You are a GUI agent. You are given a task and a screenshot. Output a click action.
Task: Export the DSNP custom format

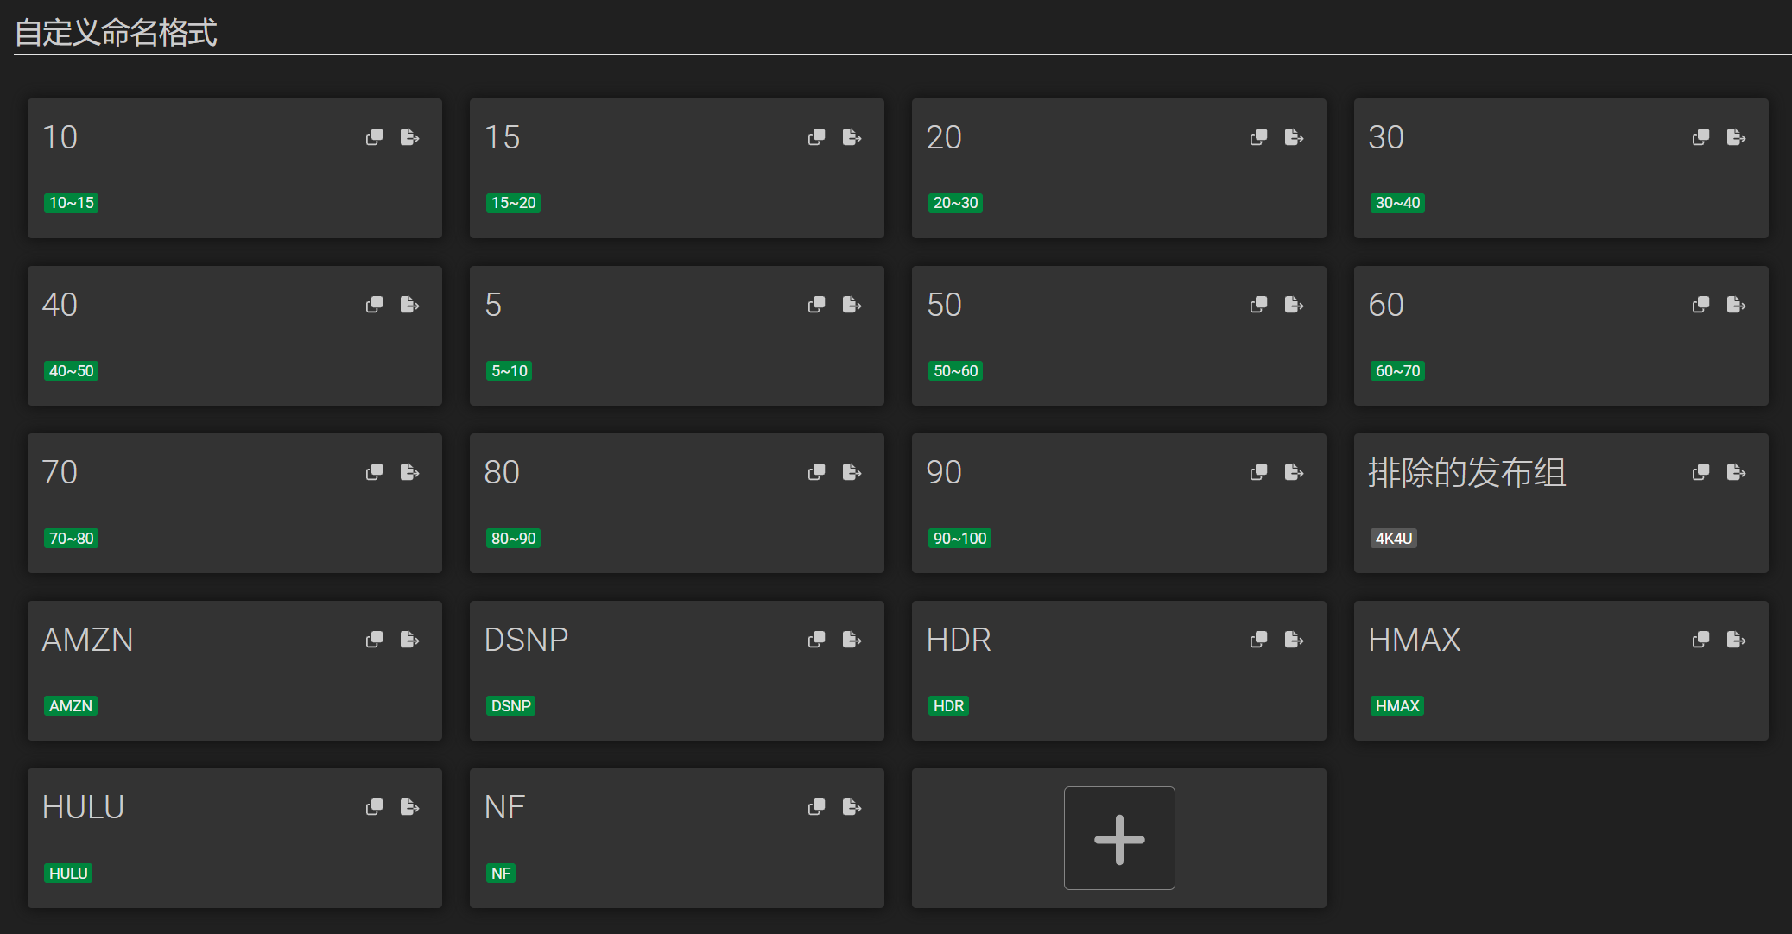(x=852, y=640)
